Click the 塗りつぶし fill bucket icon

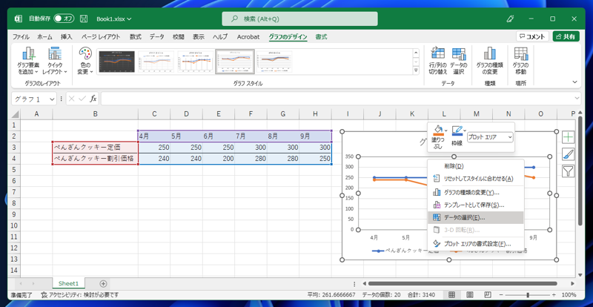(x=437, y=131)
